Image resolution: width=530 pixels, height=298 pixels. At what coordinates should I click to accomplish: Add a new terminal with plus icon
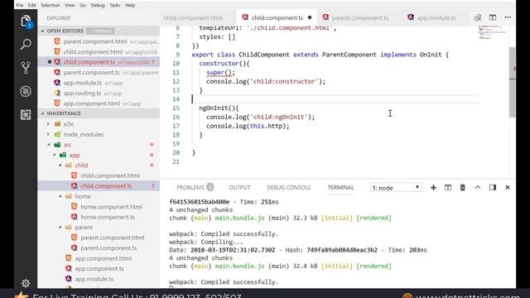(x=433, y=188)
